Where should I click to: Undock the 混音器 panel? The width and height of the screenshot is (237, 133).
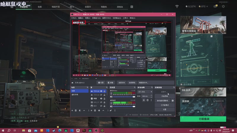[134, 87]
